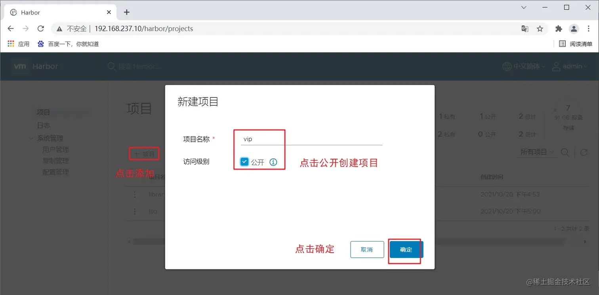599x295 pixels.
Task: Click the + 项目 new project button
Action: 144,153
